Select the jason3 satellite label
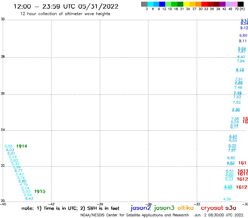248x218 pixels. (x=164, y=208)
